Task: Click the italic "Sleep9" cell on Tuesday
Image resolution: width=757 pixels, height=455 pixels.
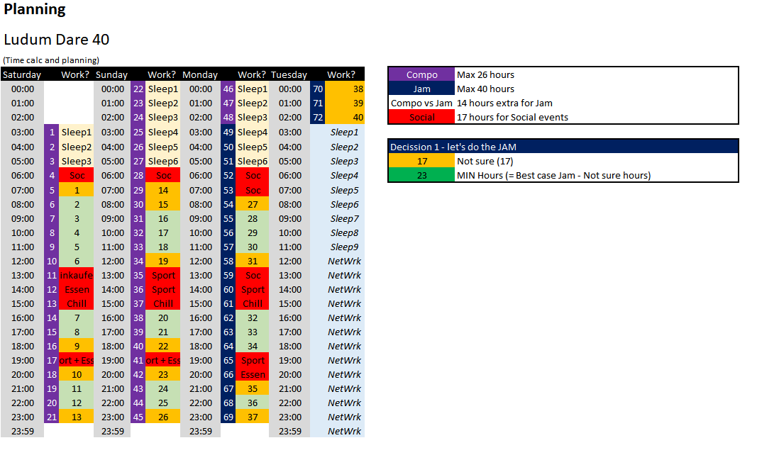Action: [344, 247]
